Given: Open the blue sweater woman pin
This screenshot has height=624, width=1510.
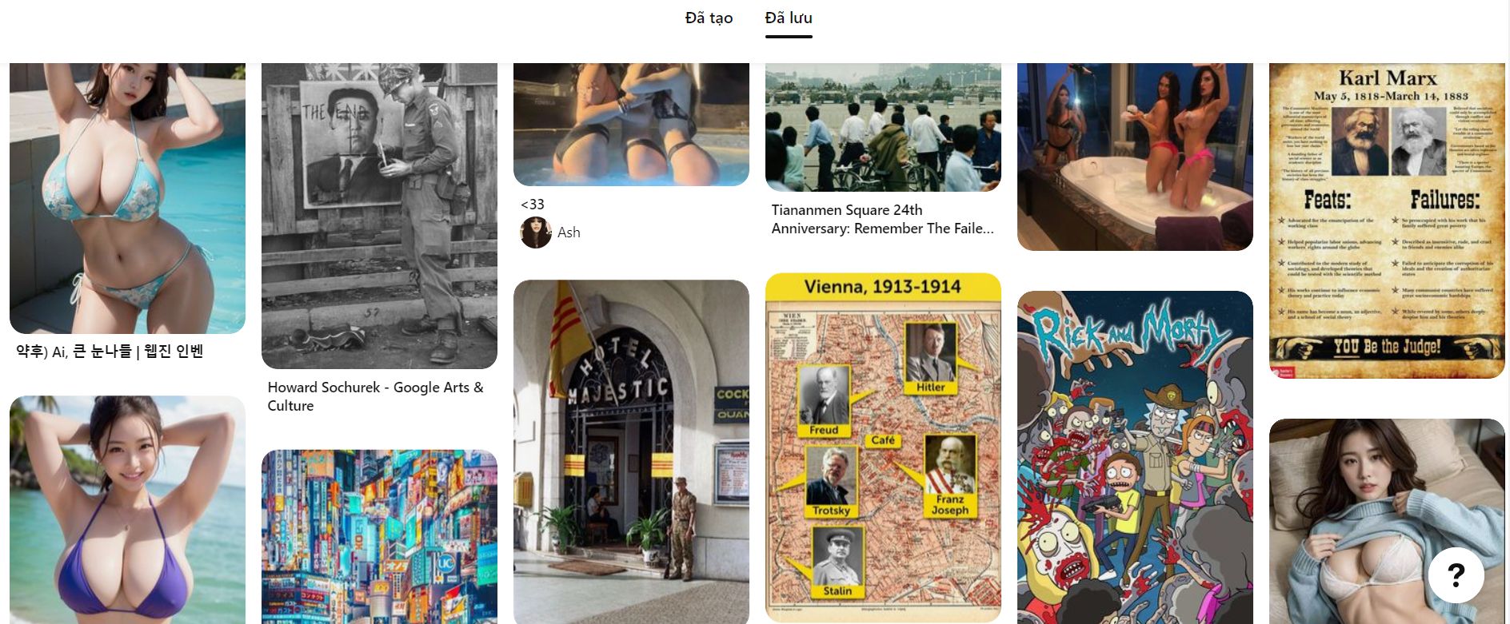Looking at the screenshot, I should (1387, 521).
